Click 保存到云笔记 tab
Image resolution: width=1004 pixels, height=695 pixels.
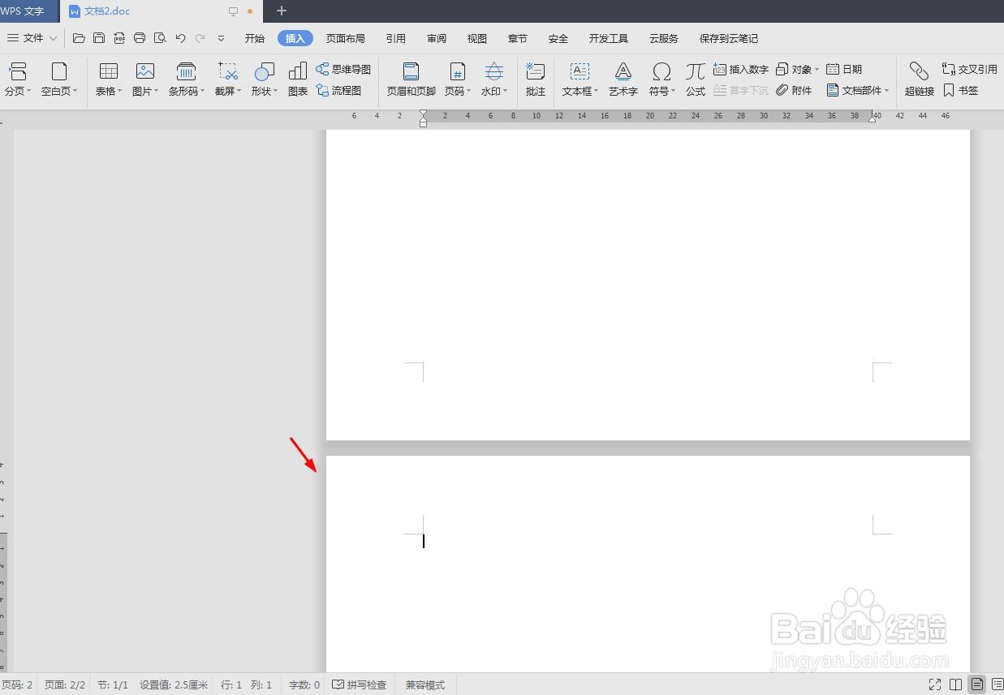coord(729,38)
